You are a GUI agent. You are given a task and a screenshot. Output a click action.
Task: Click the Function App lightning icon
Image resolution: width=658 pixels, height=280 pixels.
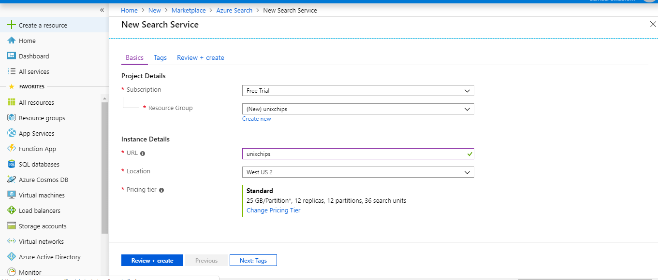pyautogui.click(x=12, y=149)
